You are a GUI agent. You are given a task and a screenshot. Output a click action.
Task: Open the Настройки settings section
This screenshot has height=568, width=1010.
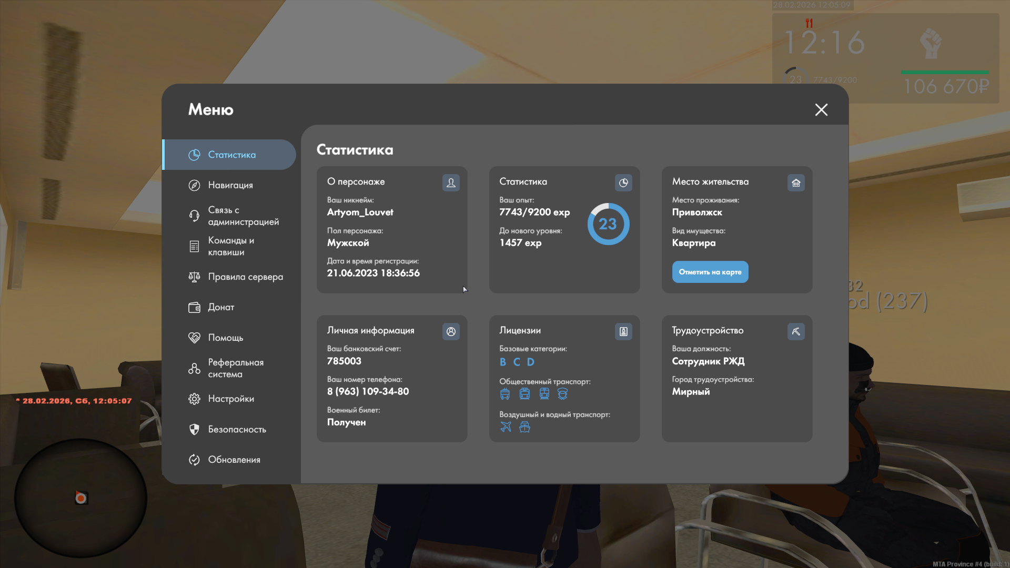click(x=230, y=399)
